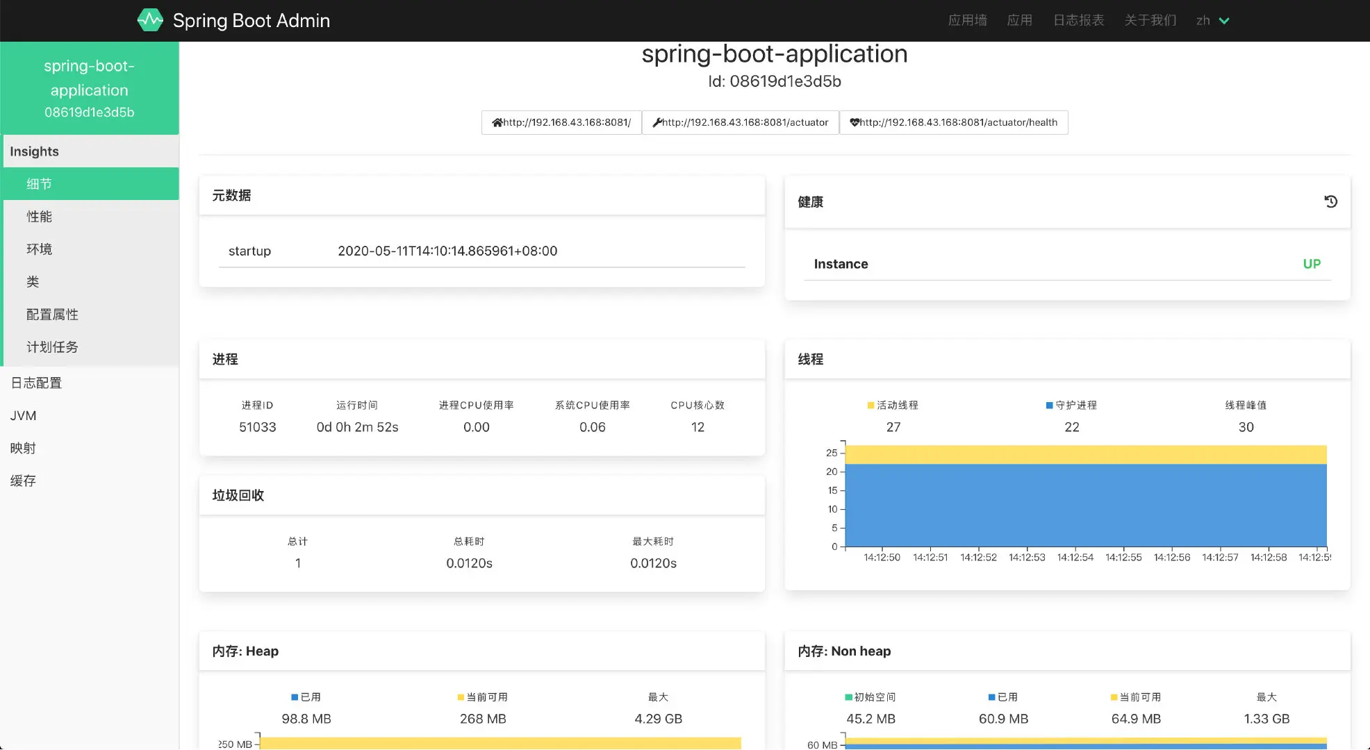This screenshot has height=750, width=1370.
Task: Select 计划任务 under Insights
Action: [x=52, y=347]
